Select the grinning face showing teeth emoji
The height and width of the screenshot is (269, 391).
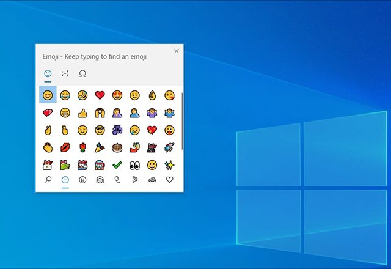tap(65, 112)
